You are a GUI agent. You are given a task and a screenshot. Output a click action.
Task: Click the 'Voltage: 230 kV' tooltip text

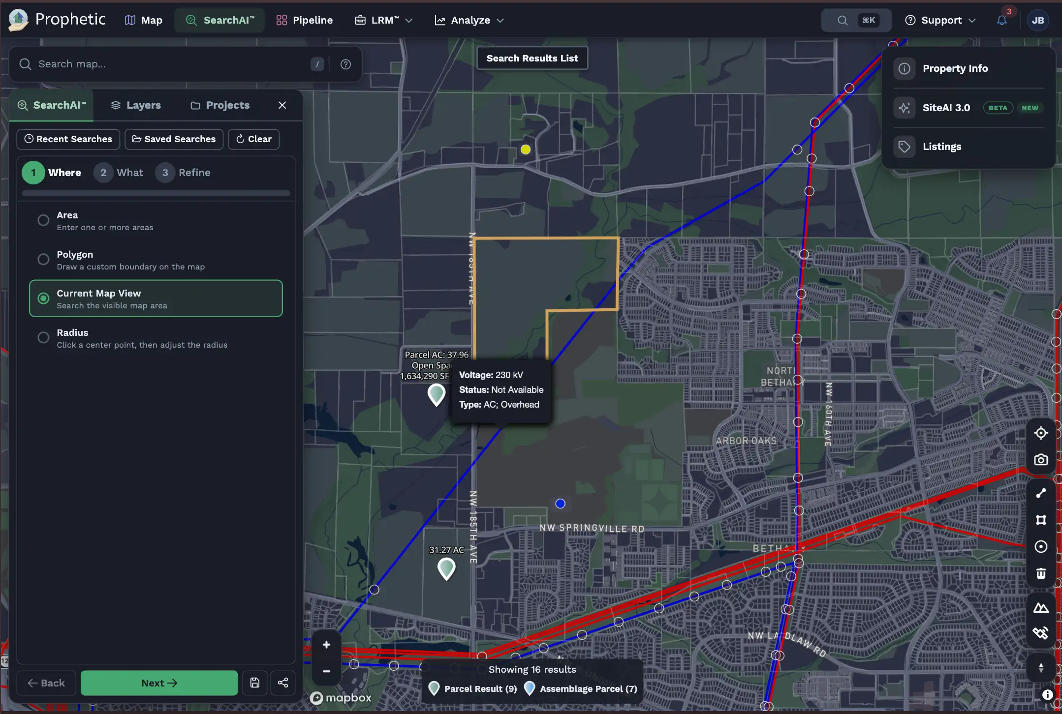[491, 375]
